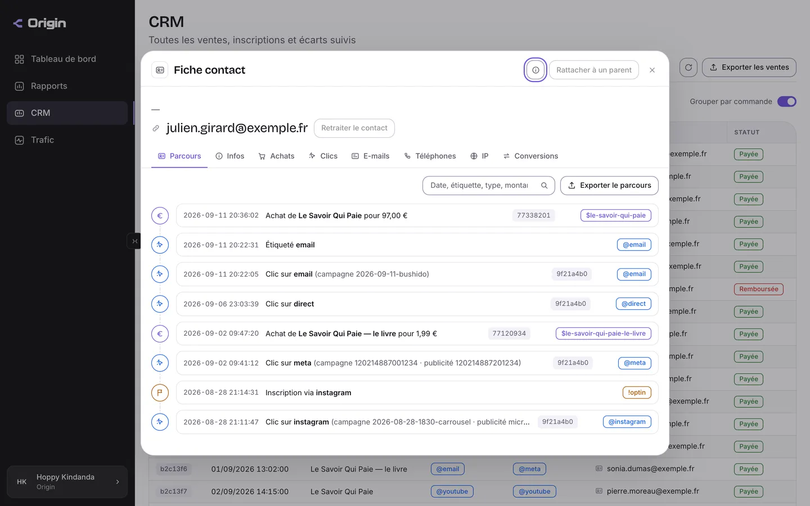Toggle Grouper par commande switch
The width and height of the screenshot is (810, 506).
point(787,102)
